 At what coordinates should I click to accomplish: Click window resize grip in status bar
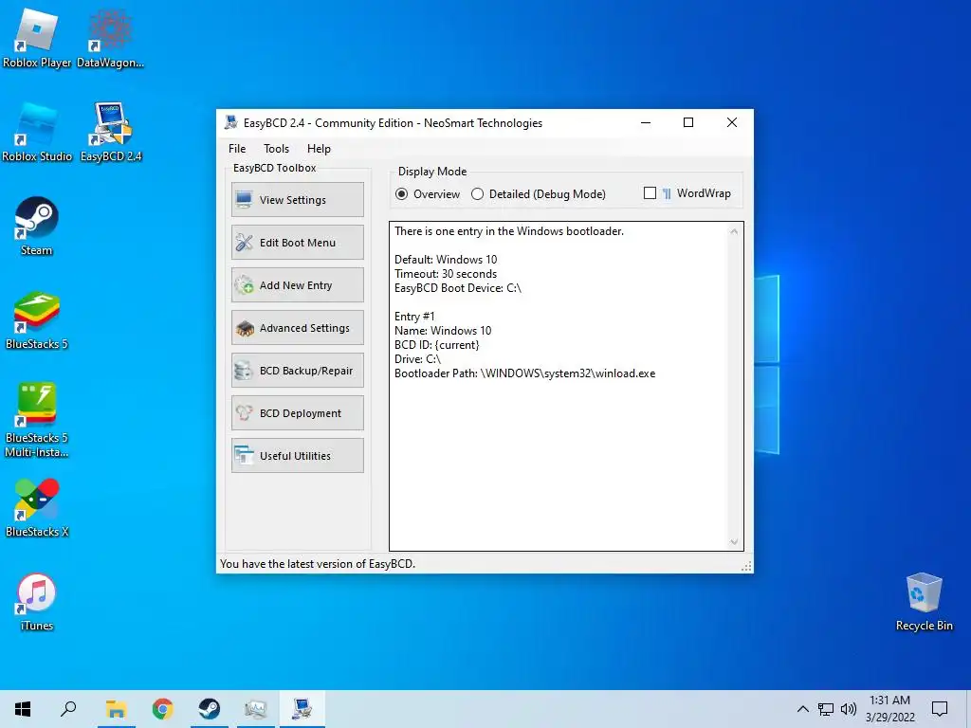[x=746, y=567]
